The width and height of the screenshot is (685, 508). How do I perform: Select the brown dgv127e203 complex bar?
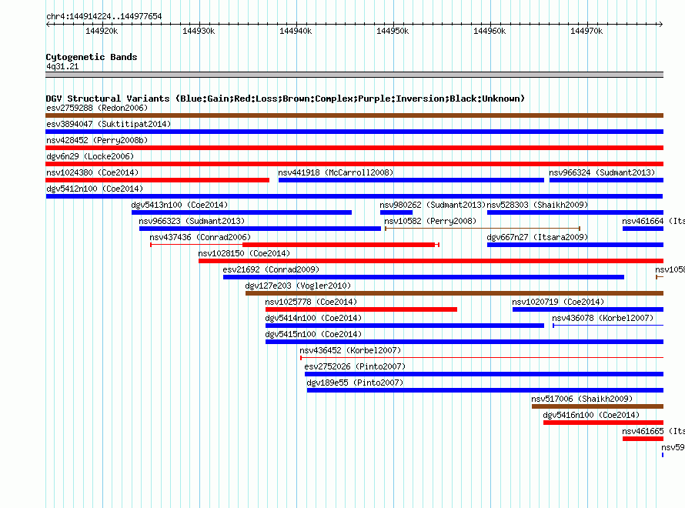(454, 293)
